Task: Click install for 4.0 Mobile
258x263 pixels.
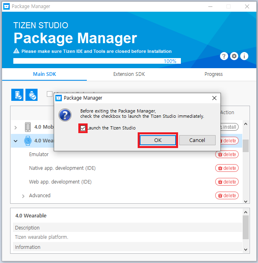Action: (x=229, y=127)
